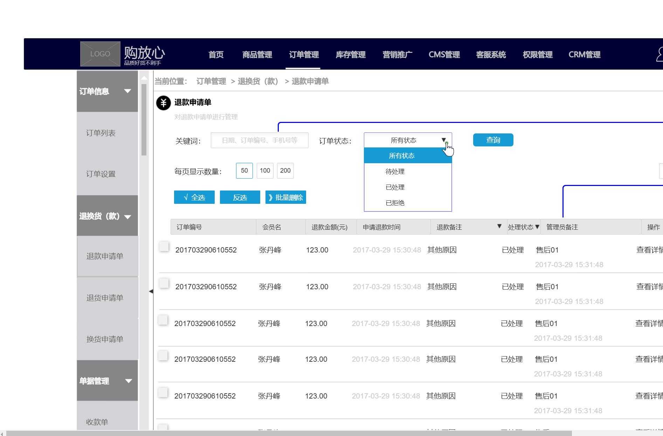663x436 pixels.
Task: Open the CMS管理 navigation menu
Action: coord(444,54)
